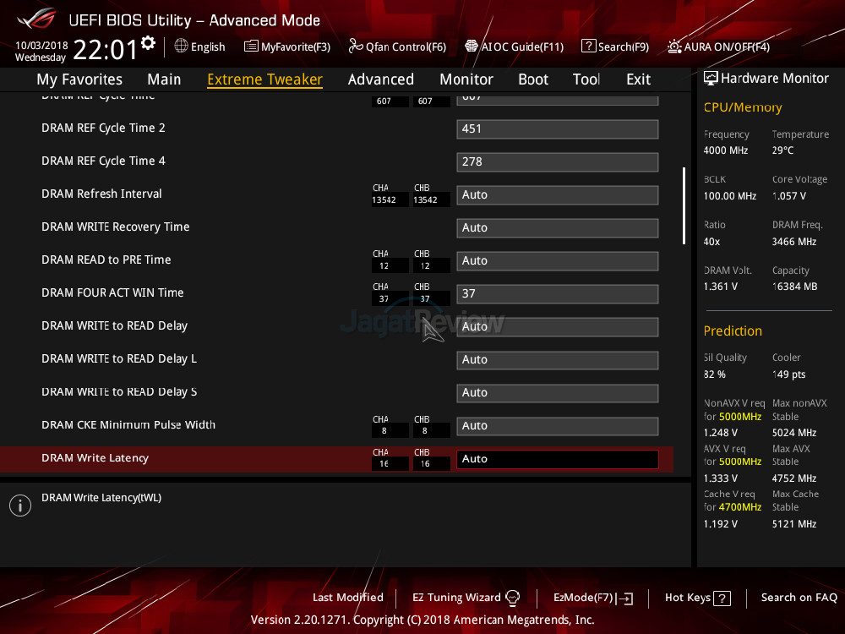This screenshot has width=845, height=634.
Task: Open the Search on FAQ link
Action: (799, 598)
